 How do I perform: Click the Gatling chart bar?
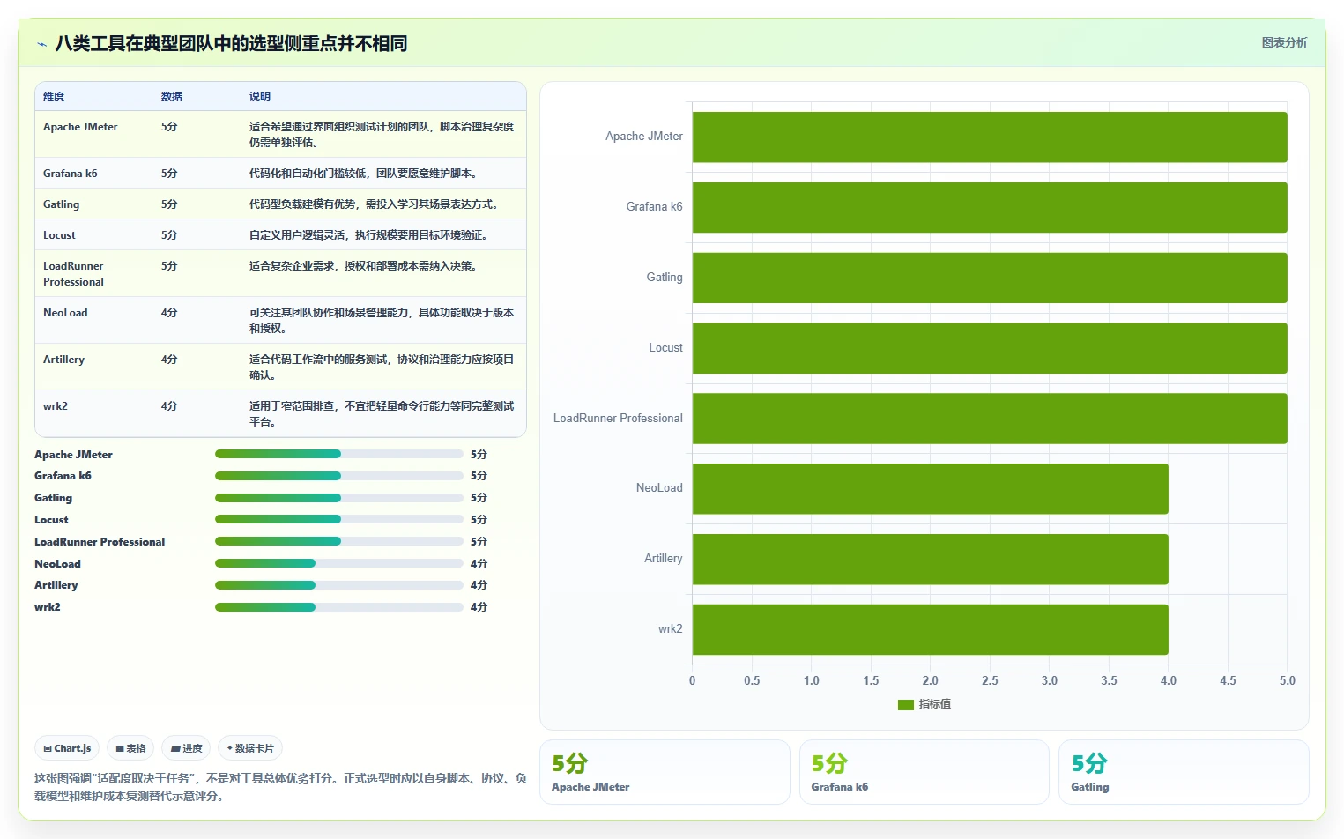coord(990,278)
